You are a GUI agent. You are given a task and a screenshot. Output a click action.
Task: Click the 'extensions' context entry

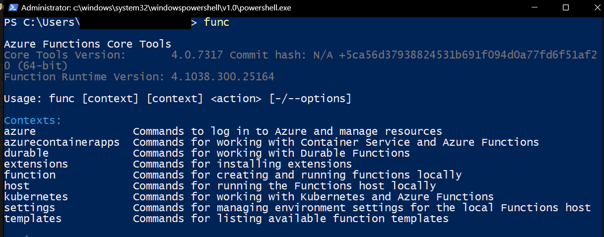point(36,164)
